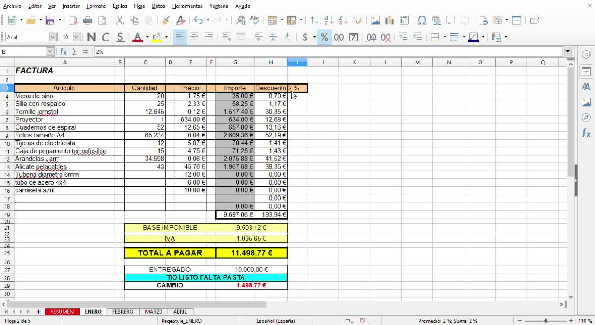Toggle align right

point(209,37)
